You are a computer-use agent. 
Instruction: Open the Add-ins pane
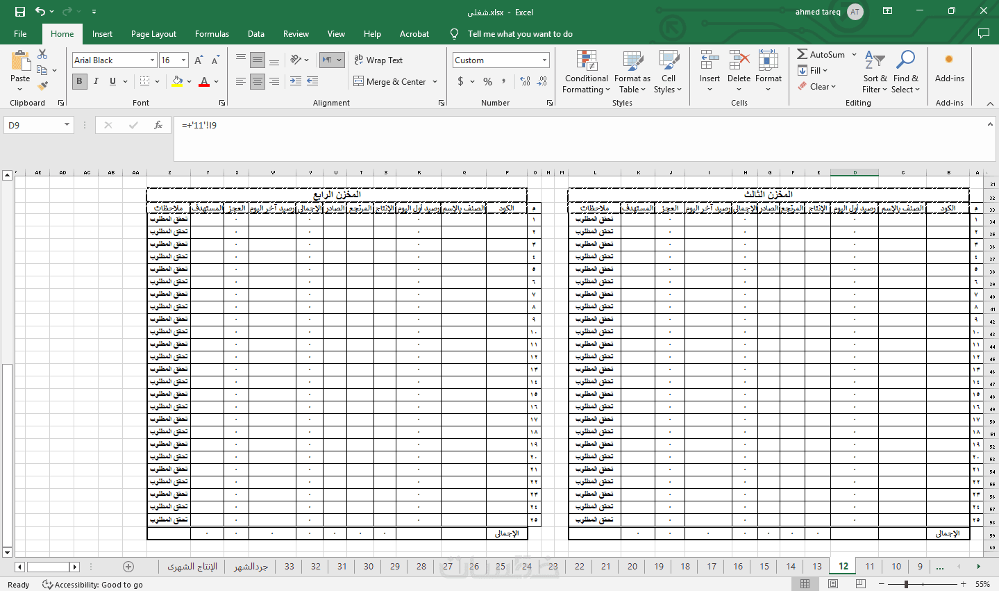pyautogui.click(x=949, y=67)
